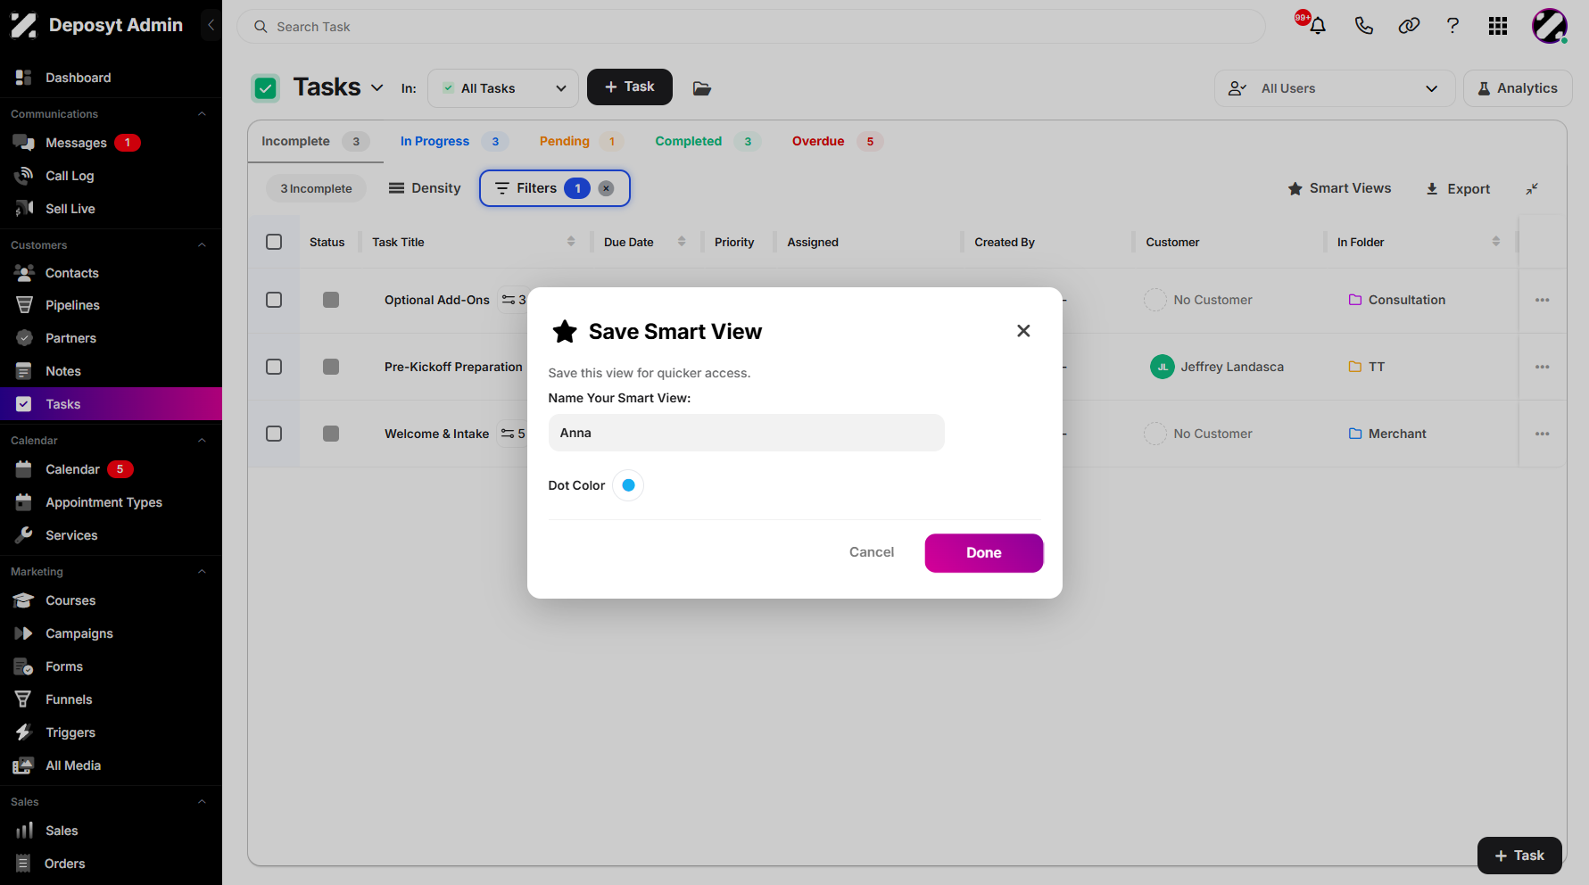Image resolution: width=1589 pixels, height=885 pixels.
Task: Click the Export button
Action: [x=1458, y=188]
